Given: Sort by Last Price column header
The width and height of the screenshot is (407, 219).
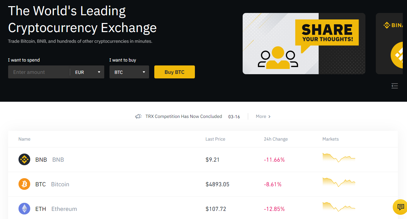Looking at the screenshot, I should pyautogui.click(x=215, y=139).
